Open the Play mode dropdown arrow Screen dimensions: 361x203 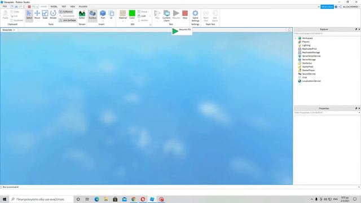click(x=157, y=21)
